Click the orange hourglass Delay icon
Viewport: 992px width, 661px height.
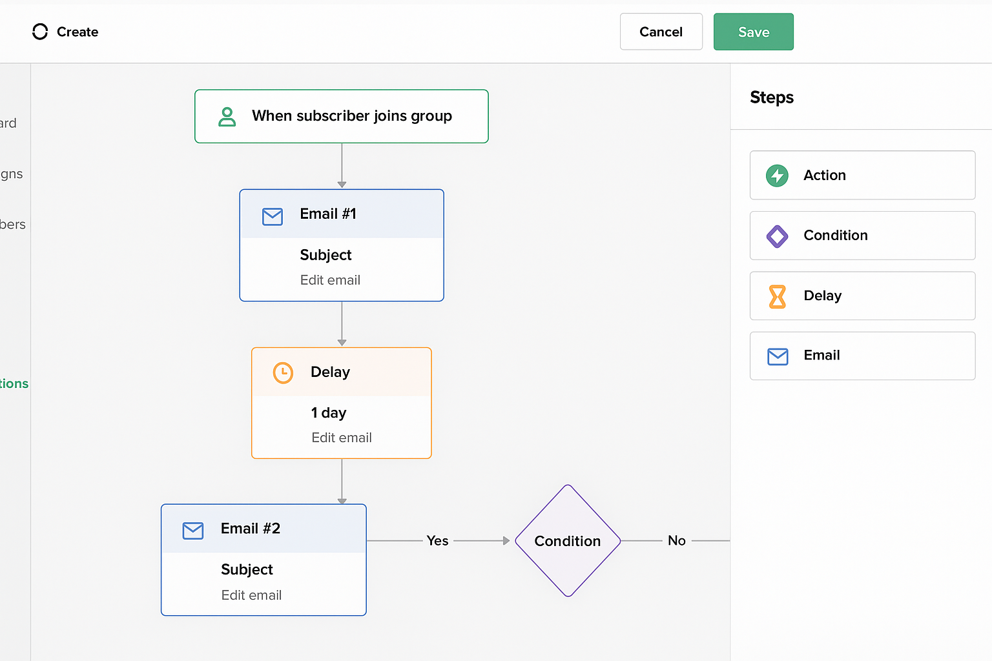pyautogui.click(x=777, y=296)
